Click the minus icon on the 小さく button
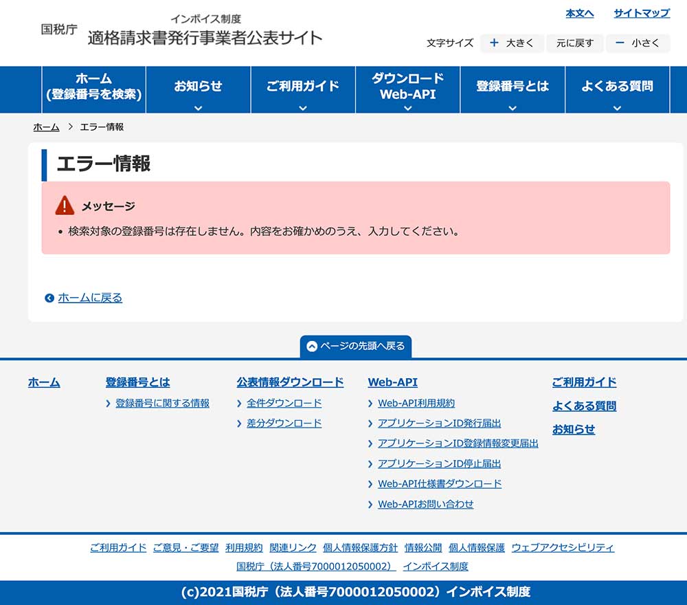Screen dimensions: 687x605 [618, 43]
